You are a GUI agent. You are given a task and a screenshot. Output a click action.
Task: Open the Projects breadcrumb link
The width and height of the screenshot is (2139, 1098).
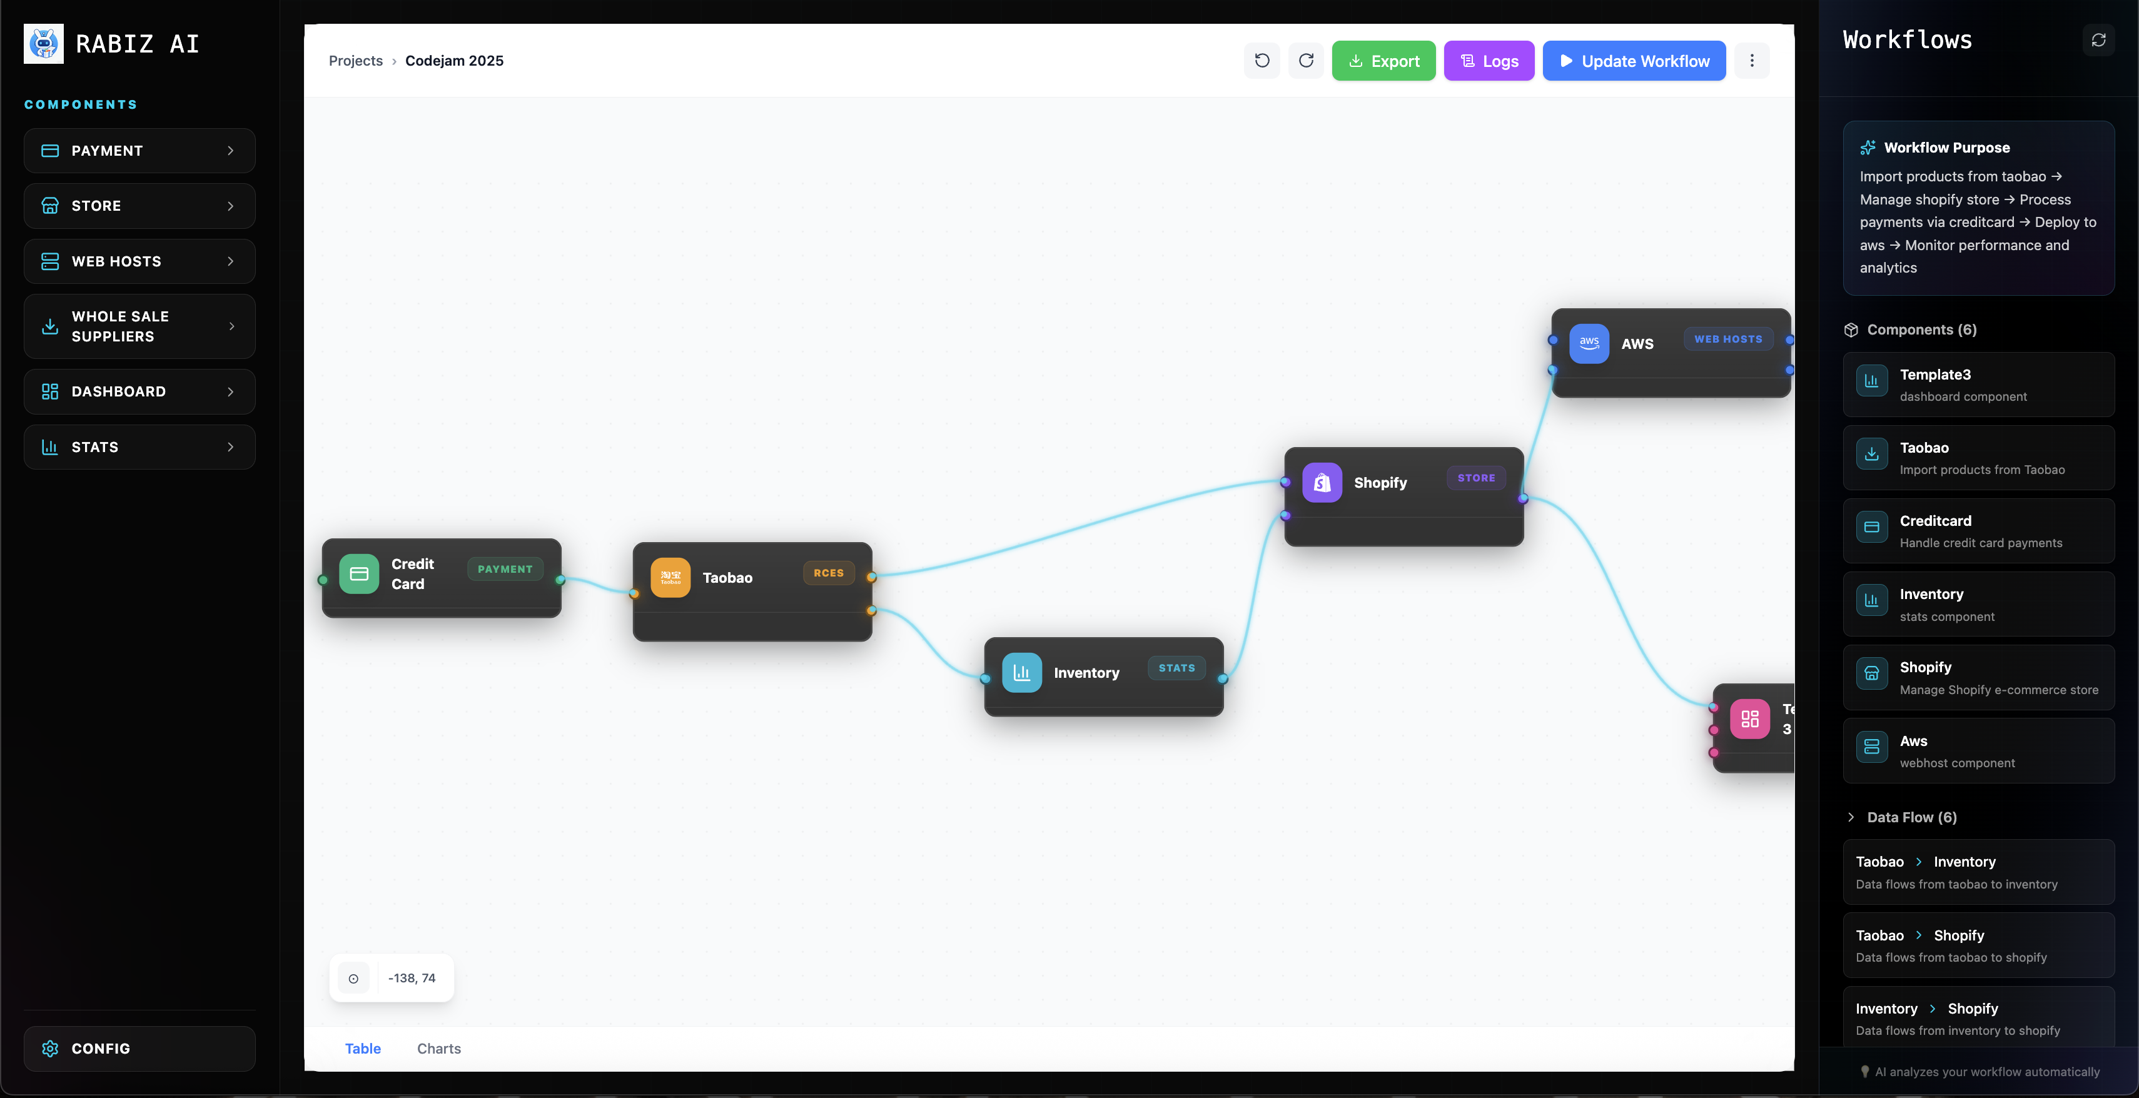[355, 61]
